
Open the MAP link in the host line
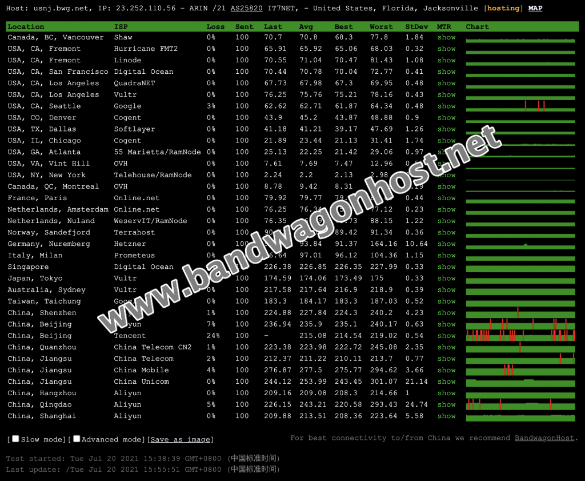(x=535, y=8)
